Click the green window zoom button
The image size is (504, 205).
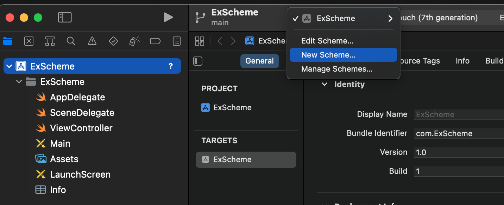(x=38, y=18)
